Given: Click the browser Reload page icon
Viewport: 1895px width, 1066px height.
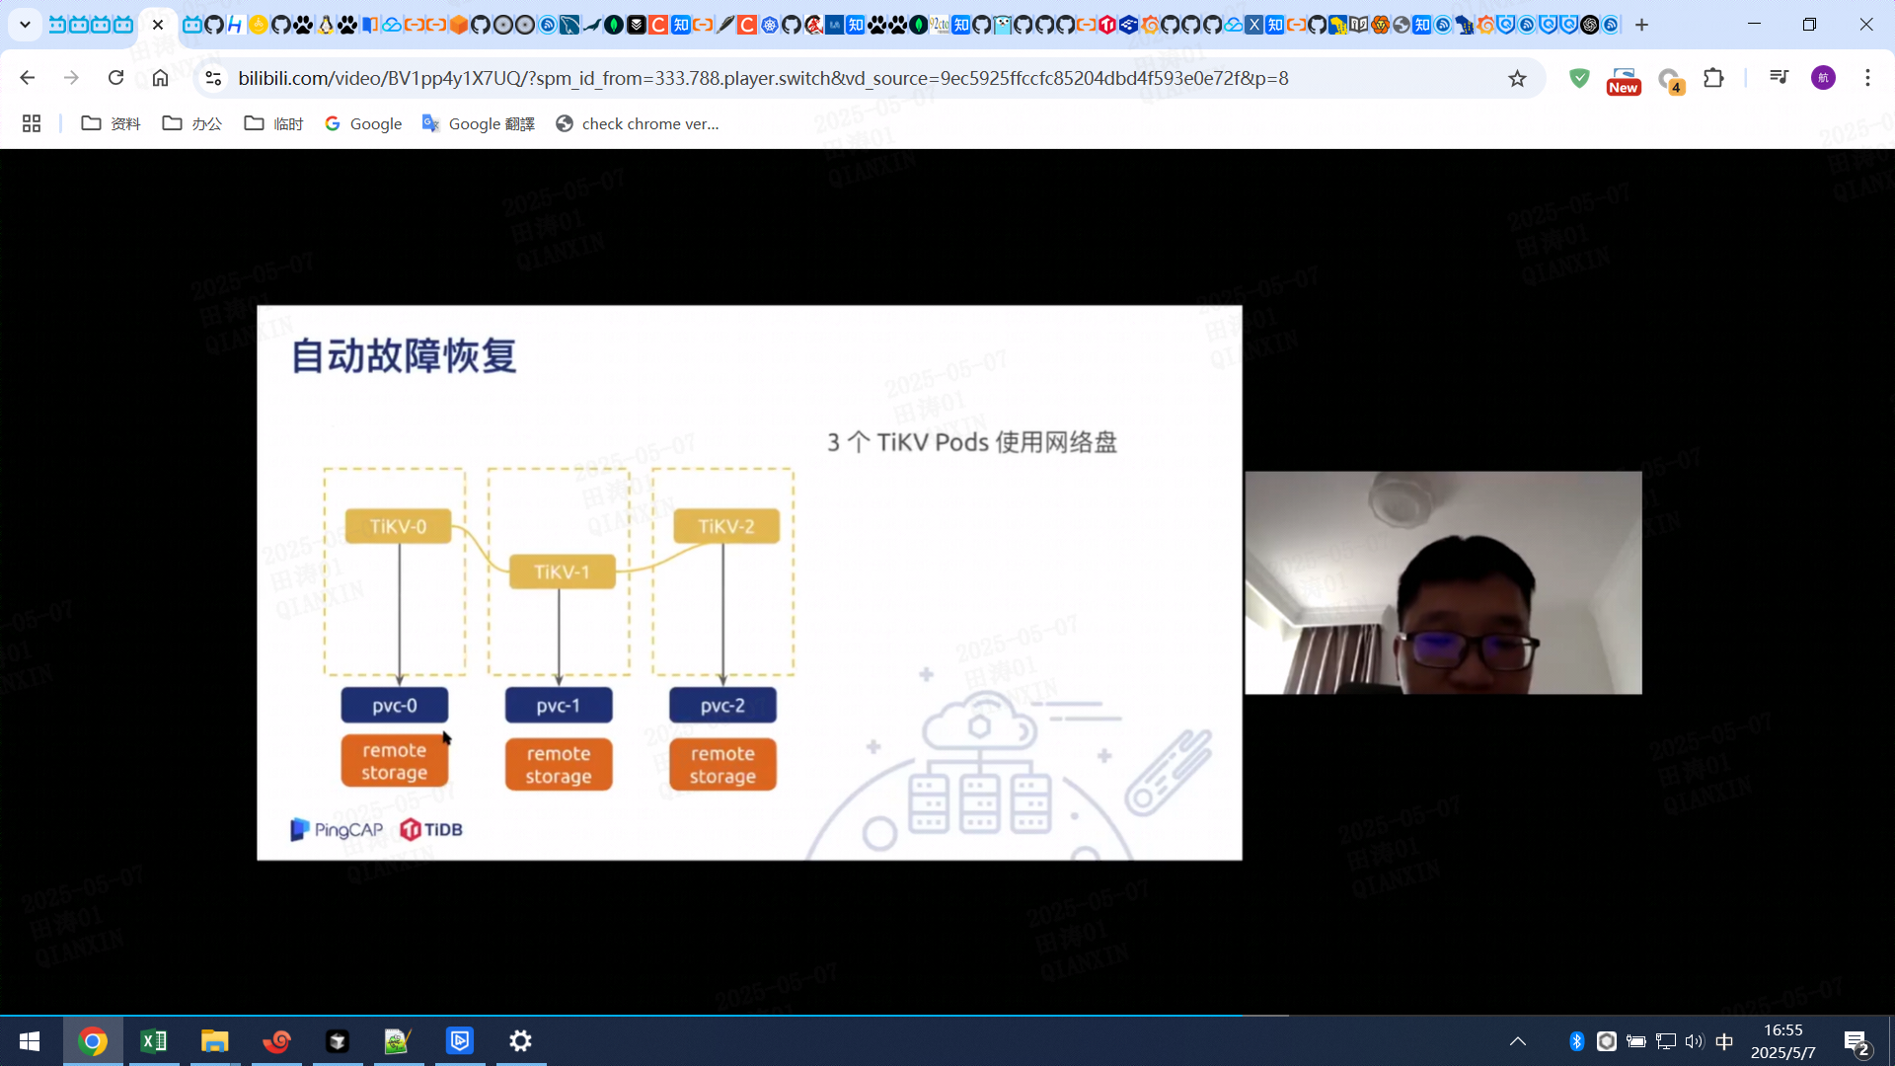Looking at the screenshot, I should (x=115, y=78).
